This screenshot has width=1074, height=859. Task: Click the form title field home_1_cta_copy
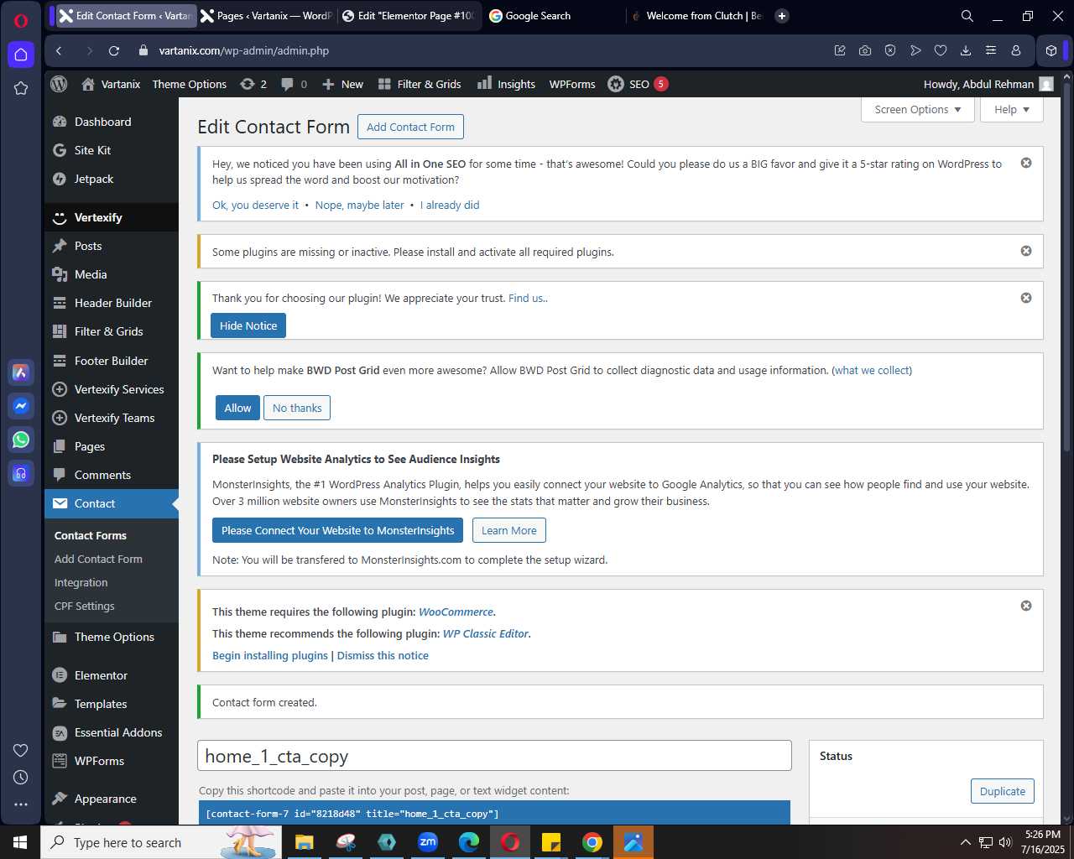(494, 756)
